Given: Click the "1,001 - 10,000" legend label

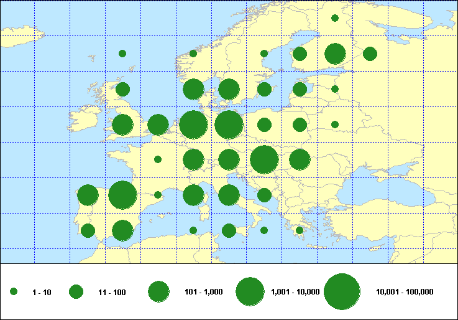Looking at the screenshot, I should pos(295,291).
